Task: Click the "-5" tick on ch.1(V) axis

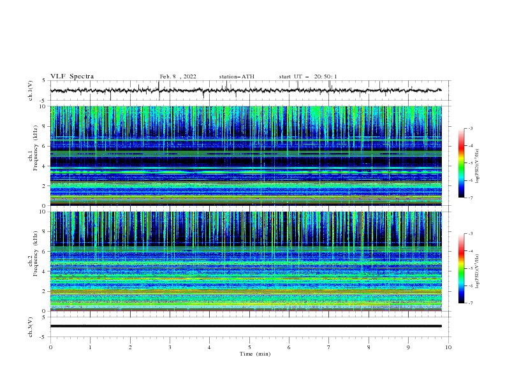Action: [43, 101]
